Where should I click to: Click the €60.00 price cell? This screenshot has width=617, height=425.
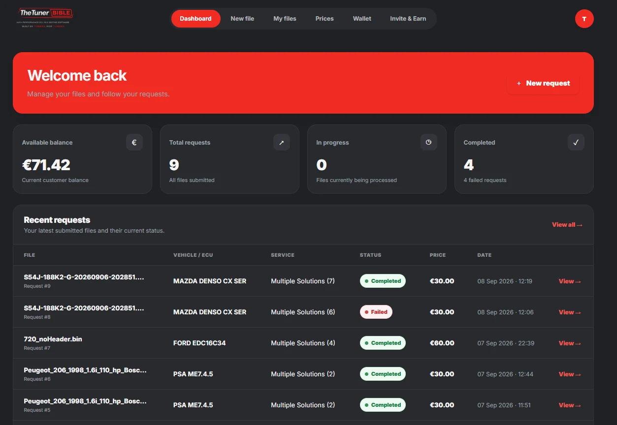(442, 343)
